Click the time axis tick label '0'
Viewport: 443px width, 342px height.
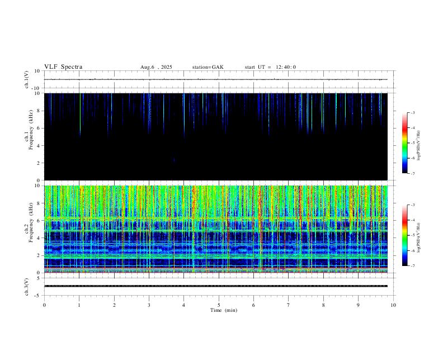[x=44, y=305]
